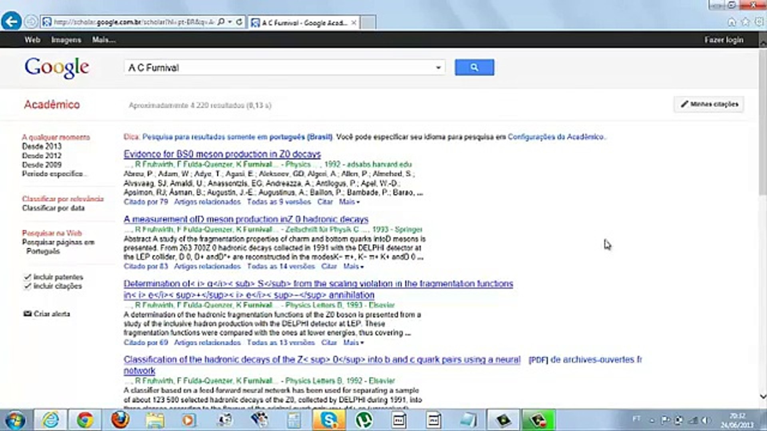The height and width of the screenshot is (431, 767).
Task: Click the Criar alerta envelope icon
Action: (27, 314)
